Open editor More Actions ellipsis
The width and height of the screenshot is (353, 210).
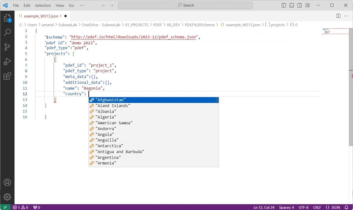pyautogui.click(x=347, y=16)
